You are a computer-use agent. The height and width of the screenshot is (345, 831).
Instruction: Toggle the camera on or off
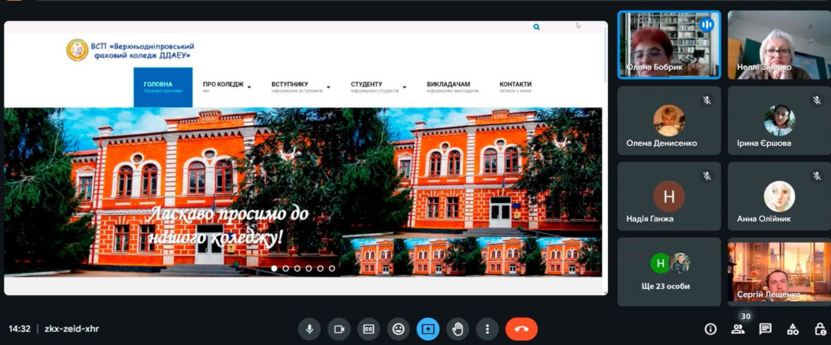click(x=339, y=329)
